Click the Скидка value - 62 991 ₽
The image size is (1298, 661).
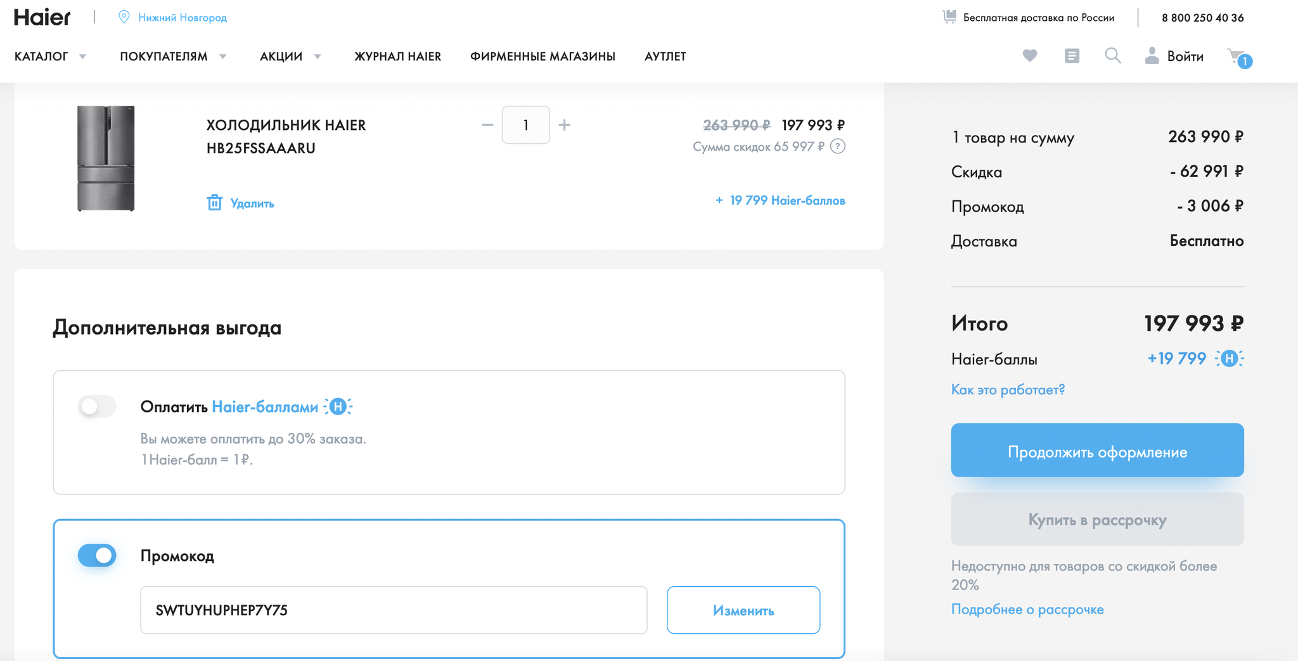[1207, 171]
